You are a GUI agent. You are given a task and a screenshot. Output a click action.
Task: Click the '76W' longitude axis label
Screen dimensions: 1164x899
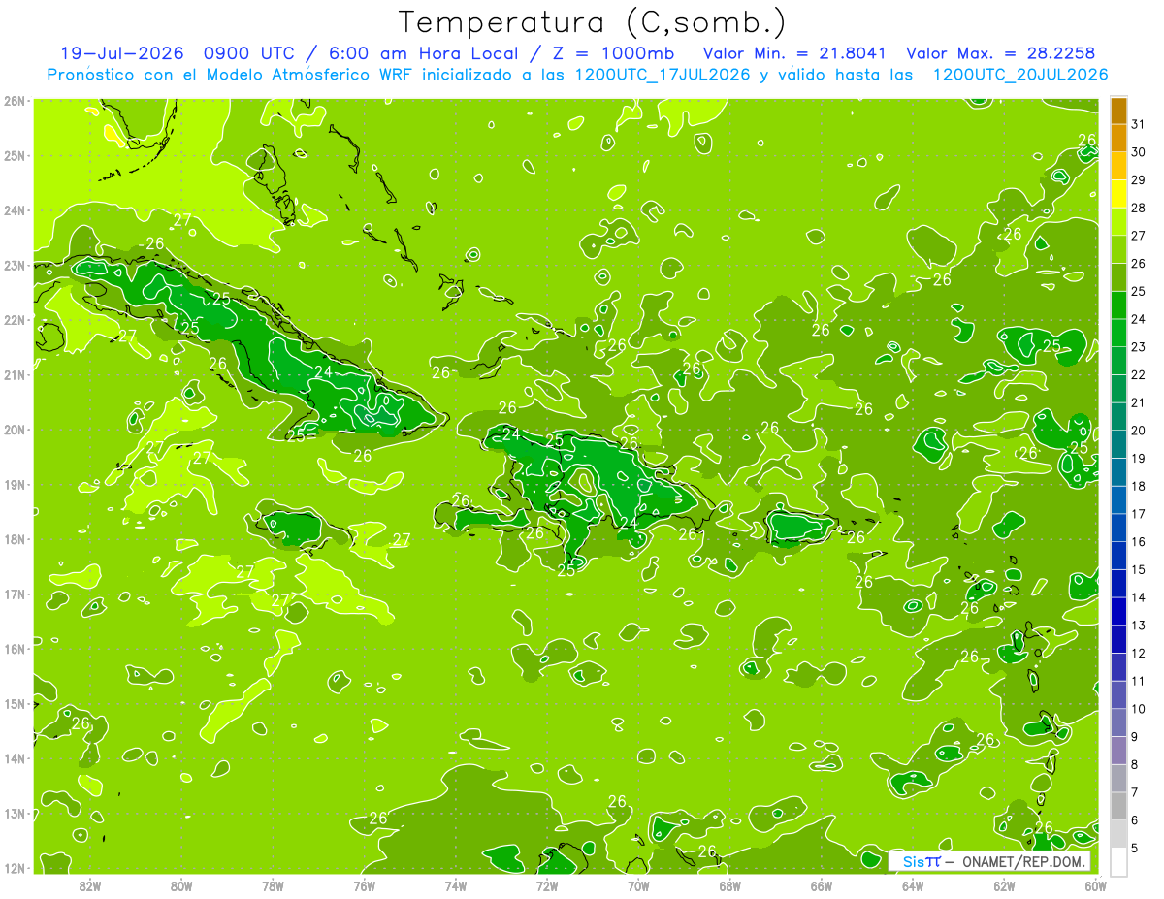(365, 885)
